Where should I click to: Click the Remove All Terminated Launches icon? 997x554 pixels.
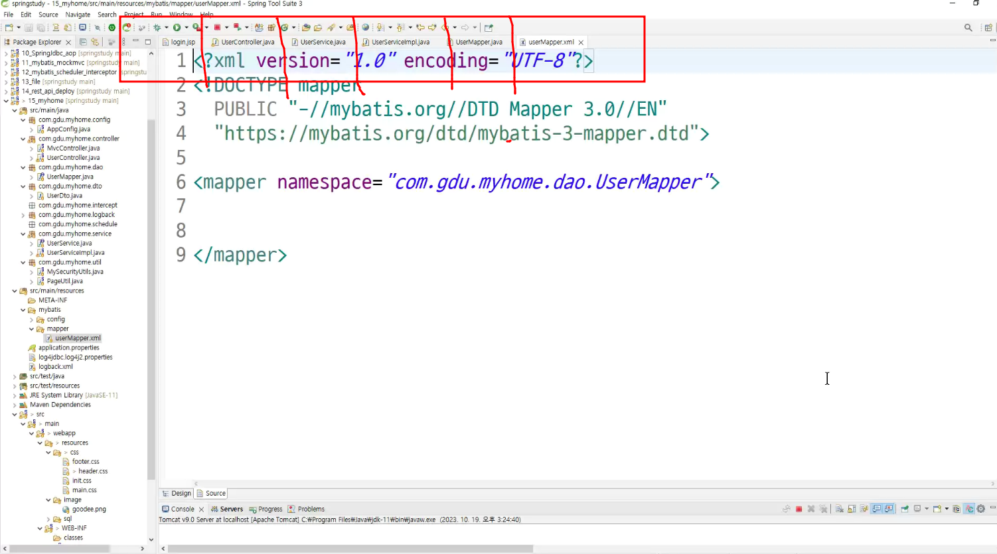[x=823, y=509]
